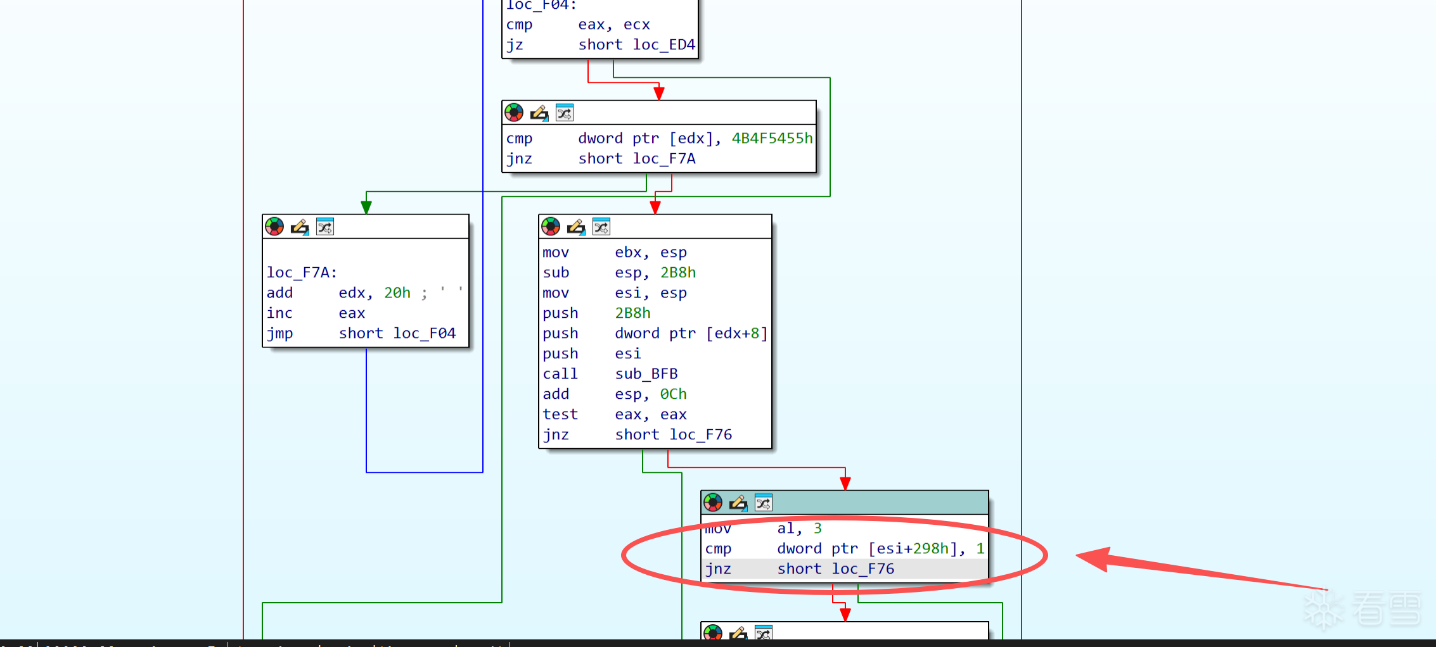Click group nodes icon on mov ebx block
The width and height of the screenshot is (1436, 647).
601,227
